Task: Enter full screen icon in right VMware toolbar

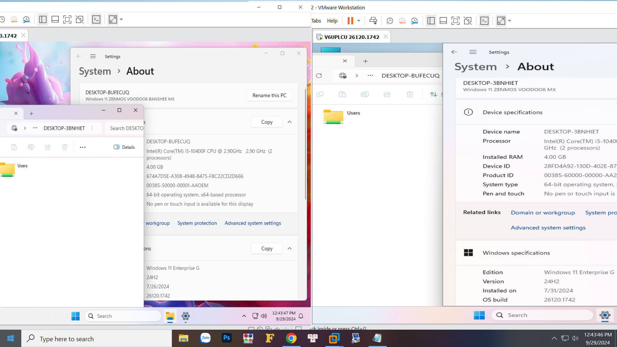Action: point(455,21)
